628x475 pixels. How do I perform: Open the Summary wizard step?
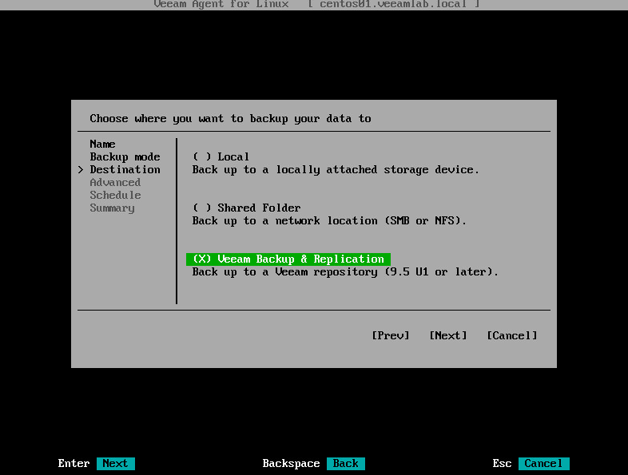click(x=112, y=208)
